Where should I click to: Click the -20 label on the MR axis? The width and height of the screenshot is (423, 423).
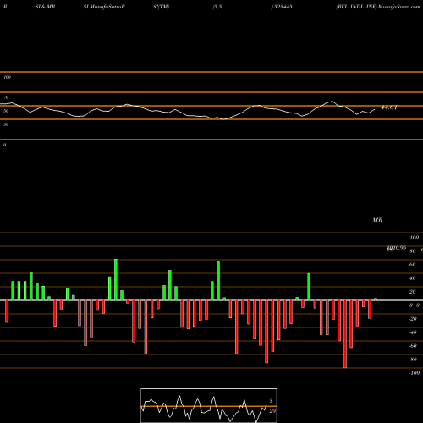coord(413,319)
